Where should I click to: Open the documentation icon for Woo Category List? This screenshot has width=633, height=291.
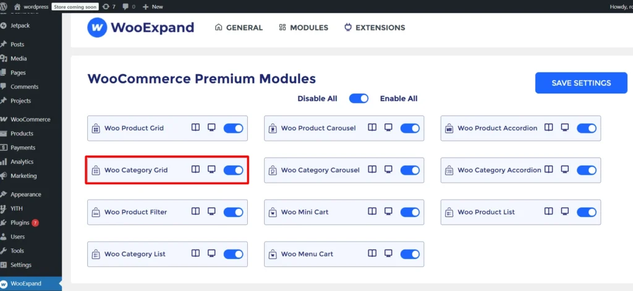195,253
